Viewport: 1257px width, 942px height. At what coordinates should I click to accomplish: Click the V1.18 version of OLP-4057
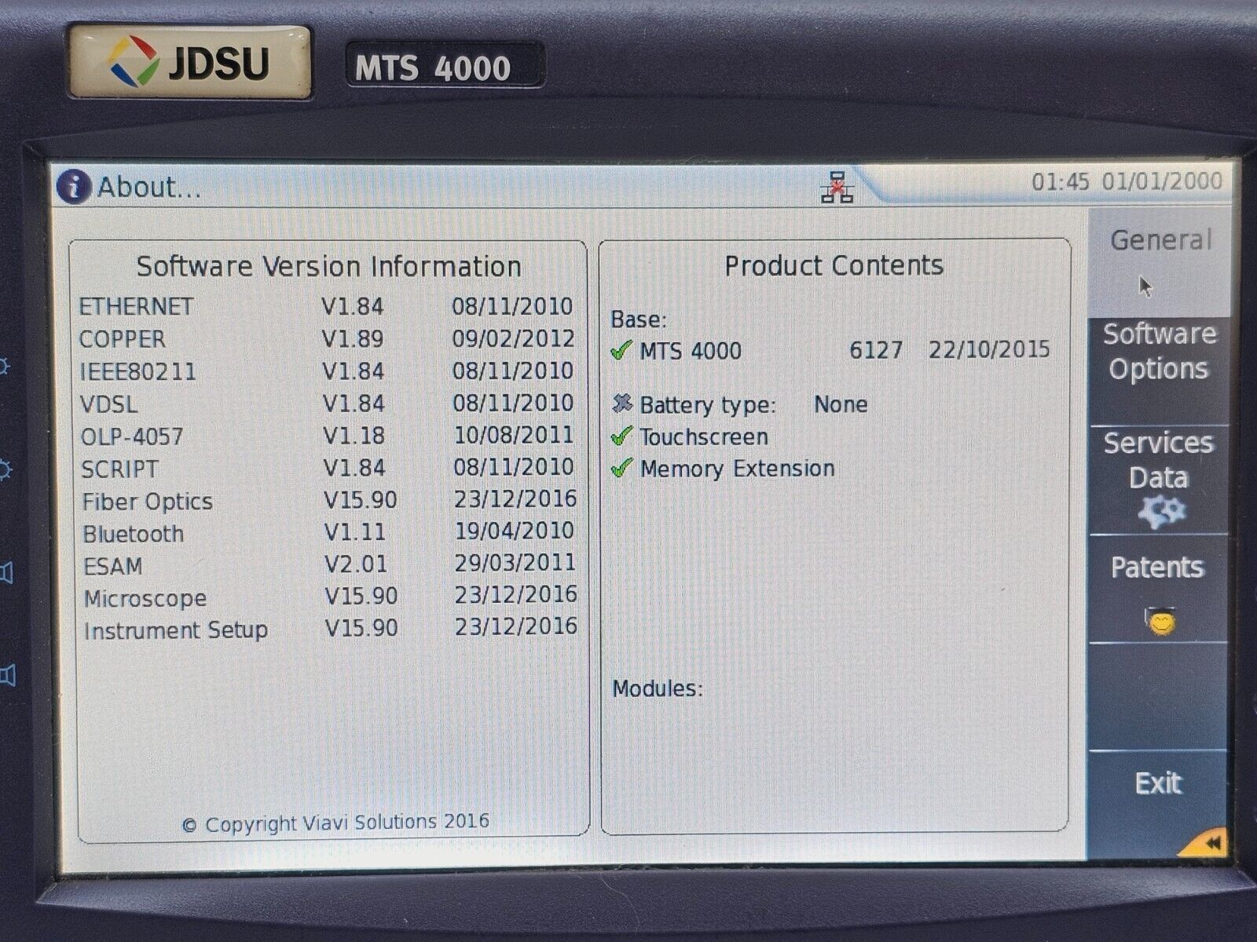[x=354, y=435]
